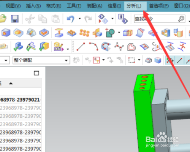Expand the rectangle selection method dropdown
The width and height of the screenshot is (190, 152).
click(x=139, y=60)
